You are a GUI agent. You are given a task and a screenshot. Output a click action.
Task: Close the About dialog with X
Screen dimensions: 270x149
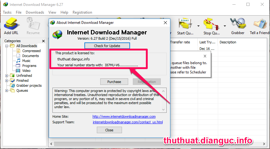point(165,23)
